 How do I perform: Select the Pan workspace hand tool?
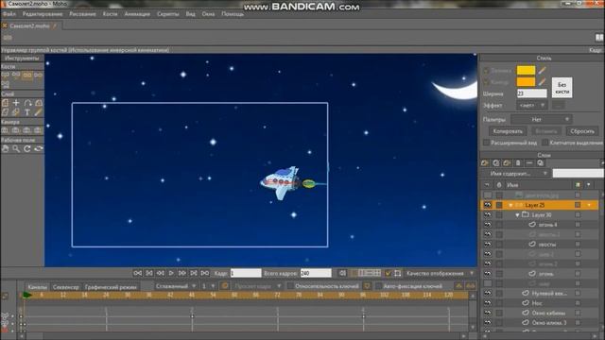(x=5, y=149)
